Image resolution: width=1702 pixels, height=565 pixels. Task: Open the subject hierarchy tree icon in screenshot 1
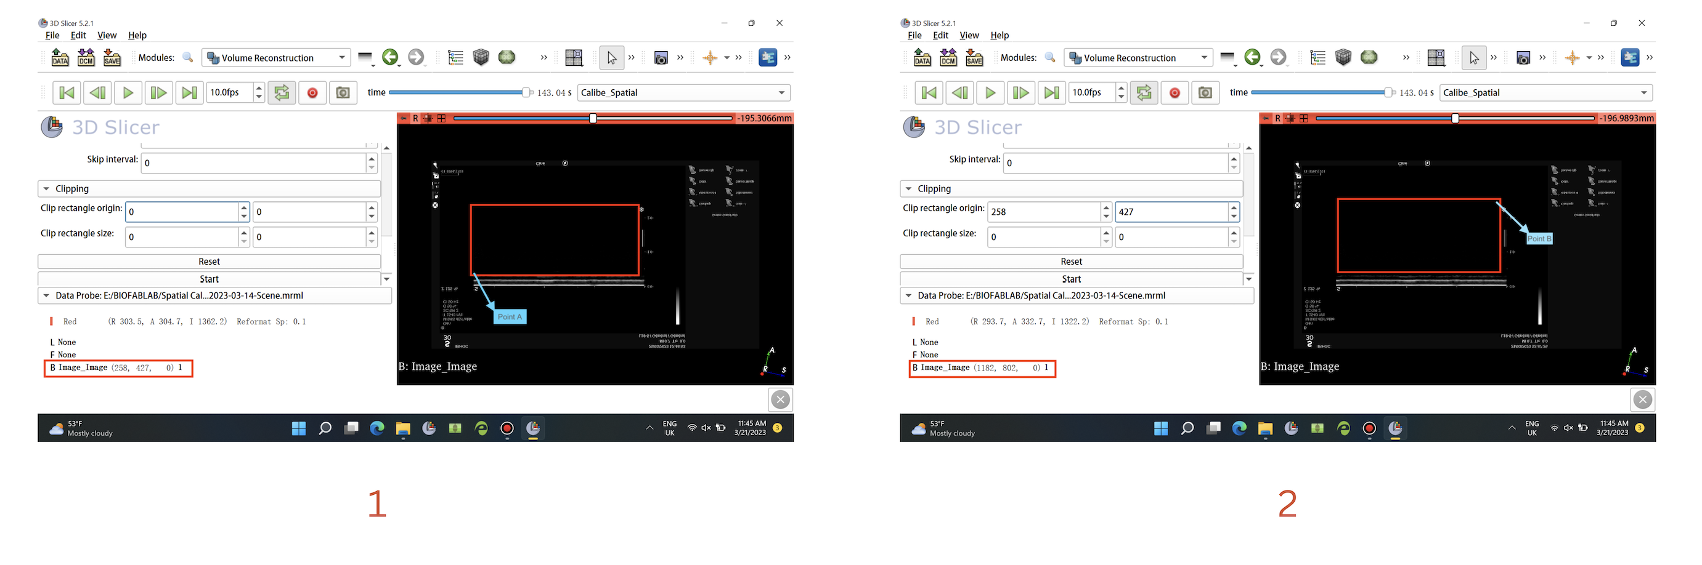coord(455,58)
